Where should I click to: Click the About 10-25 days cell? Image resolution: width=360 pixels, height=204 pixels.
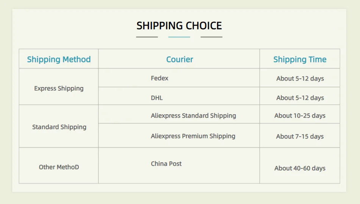300,116
